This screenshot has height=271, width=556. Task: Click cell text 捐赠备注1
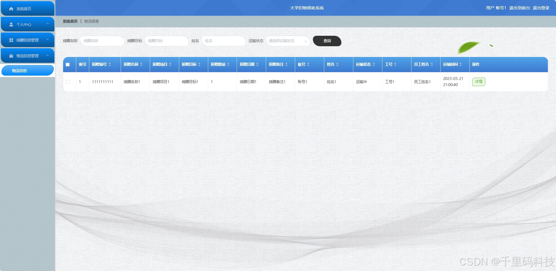pyautogui.click(x=277, y=82)
